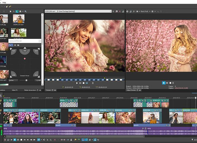This screenshot has height=143, width=197.
Task: Toggle loop playback in timeline transport
Action: pyautogui.click(x=8, y=140)
